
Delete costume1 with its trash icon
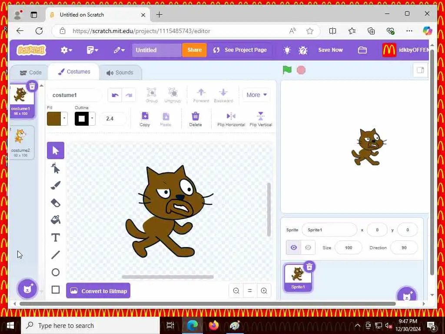click(32, 87)
